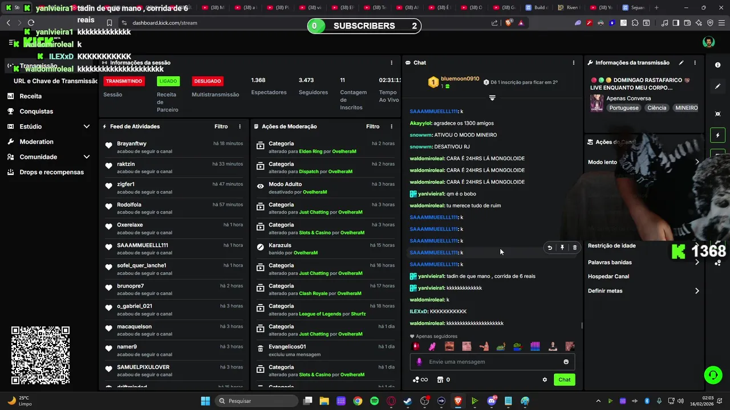Open the Brave main menu
The width and height of the screenshot is (730, 410).
click(721, 23)
